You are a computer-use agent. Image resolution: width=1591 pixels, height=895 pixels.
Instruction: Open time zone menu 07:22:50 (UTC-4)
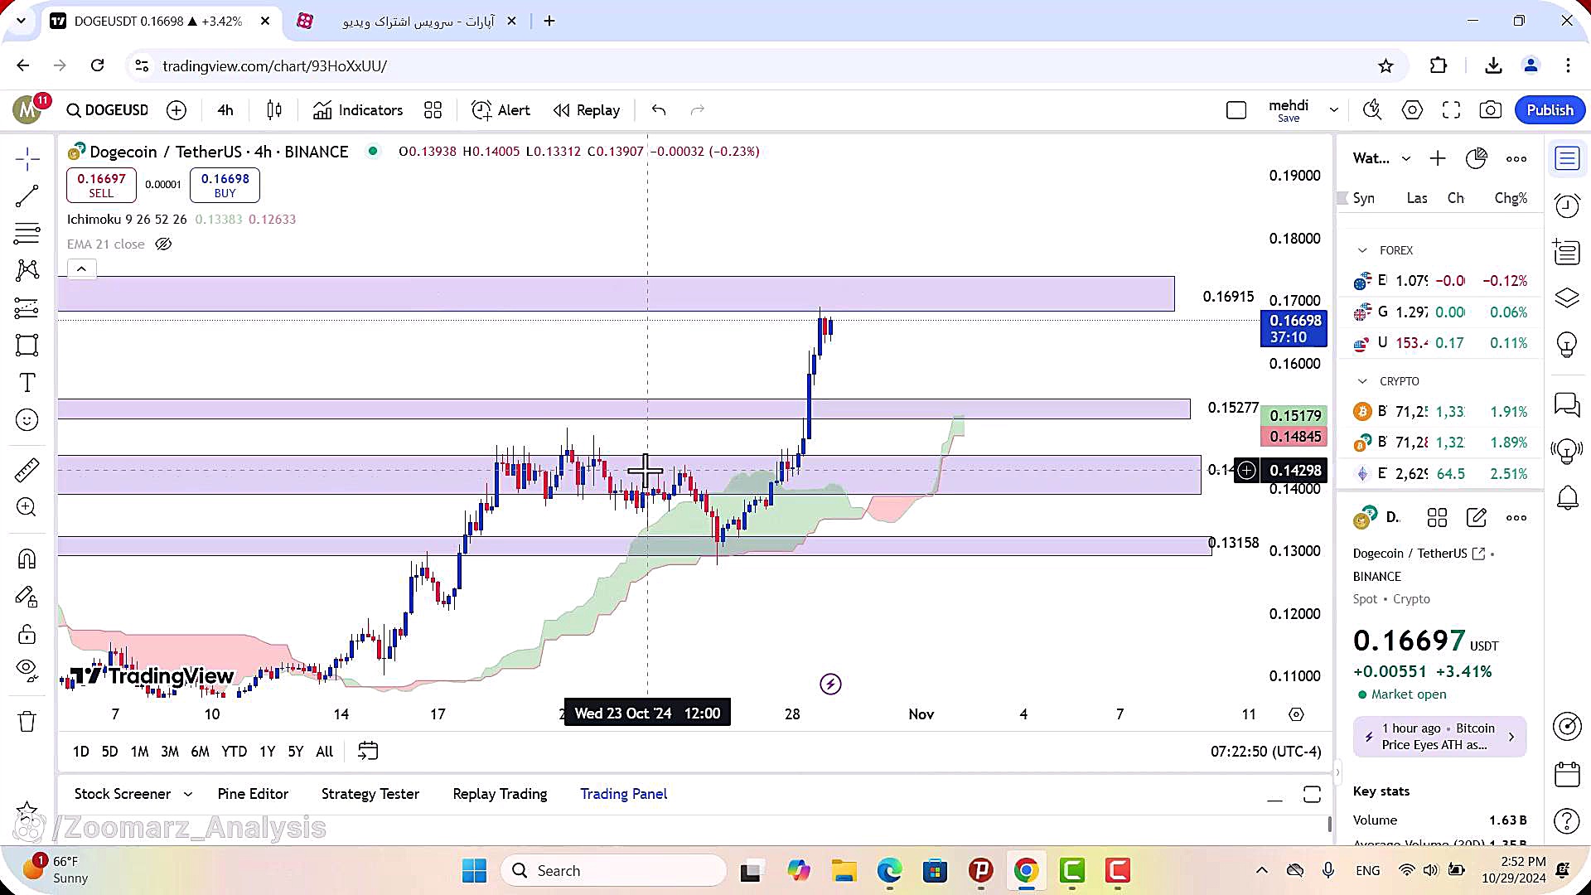1265,752
